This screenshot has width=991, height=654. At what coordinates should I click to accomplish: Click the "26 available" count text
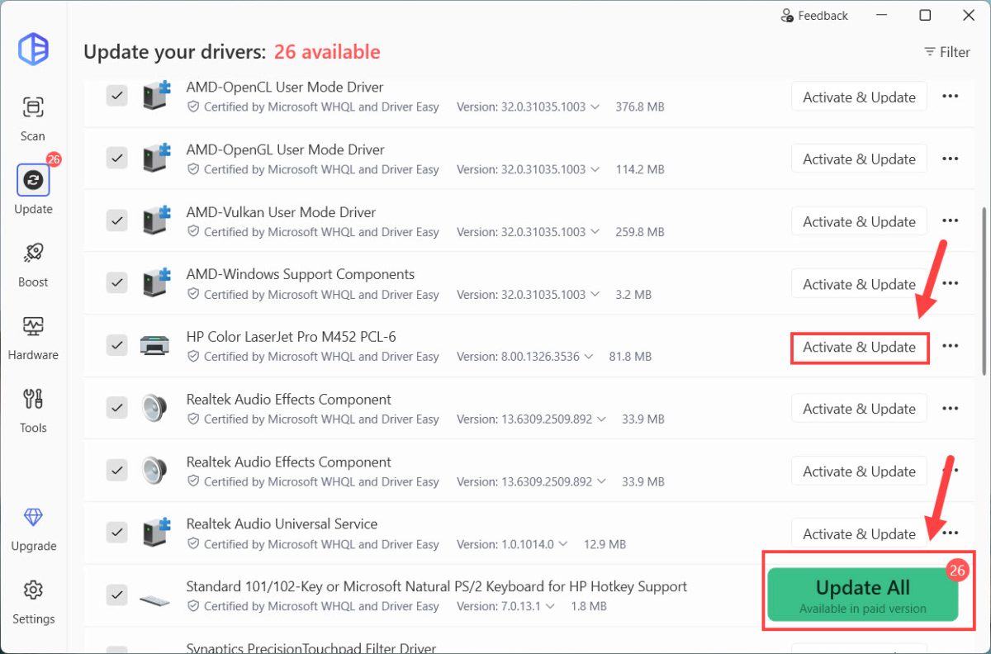[x=327, y=52]
